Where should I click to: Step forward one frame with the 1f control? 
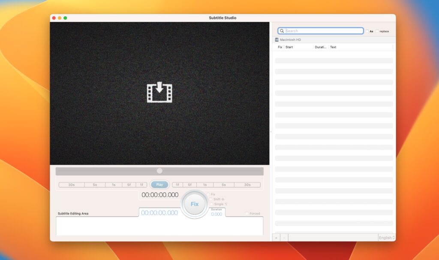pos(177,184)
